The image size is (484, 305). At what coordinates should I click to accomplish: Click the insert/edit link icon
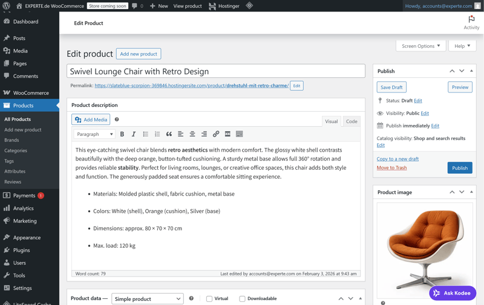[216, 134]
